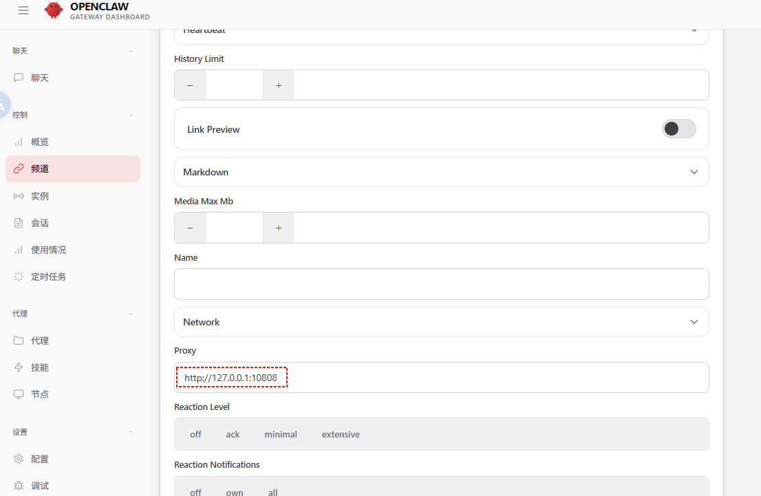Select 配置 config menu item
Viewport: 761px width, 496px height.
(40, 459)
